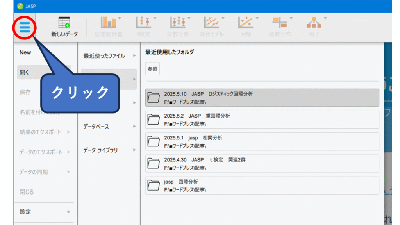Select 閉じる (Close) in the file menu
The width and height of the screenshot is (400, 225).
click(x=27, y=192)
